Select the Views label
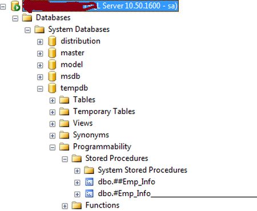This screenshot has height=211, width=257. 83,123
